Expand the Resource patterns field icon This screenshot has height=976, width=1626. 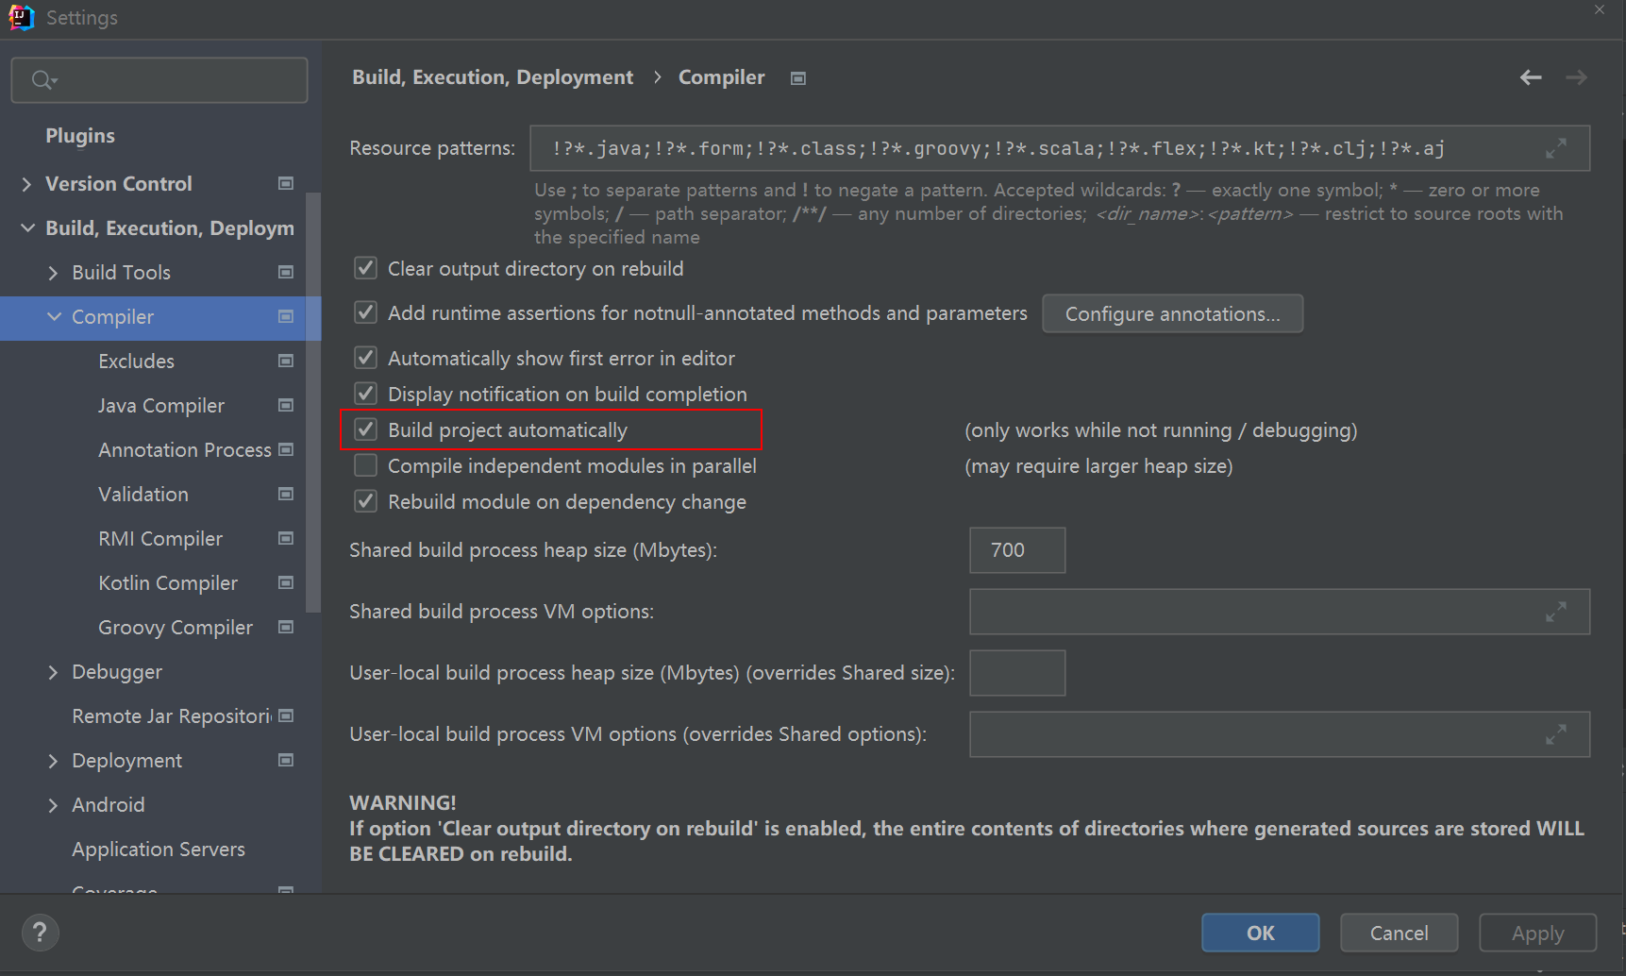point(1555,148)
